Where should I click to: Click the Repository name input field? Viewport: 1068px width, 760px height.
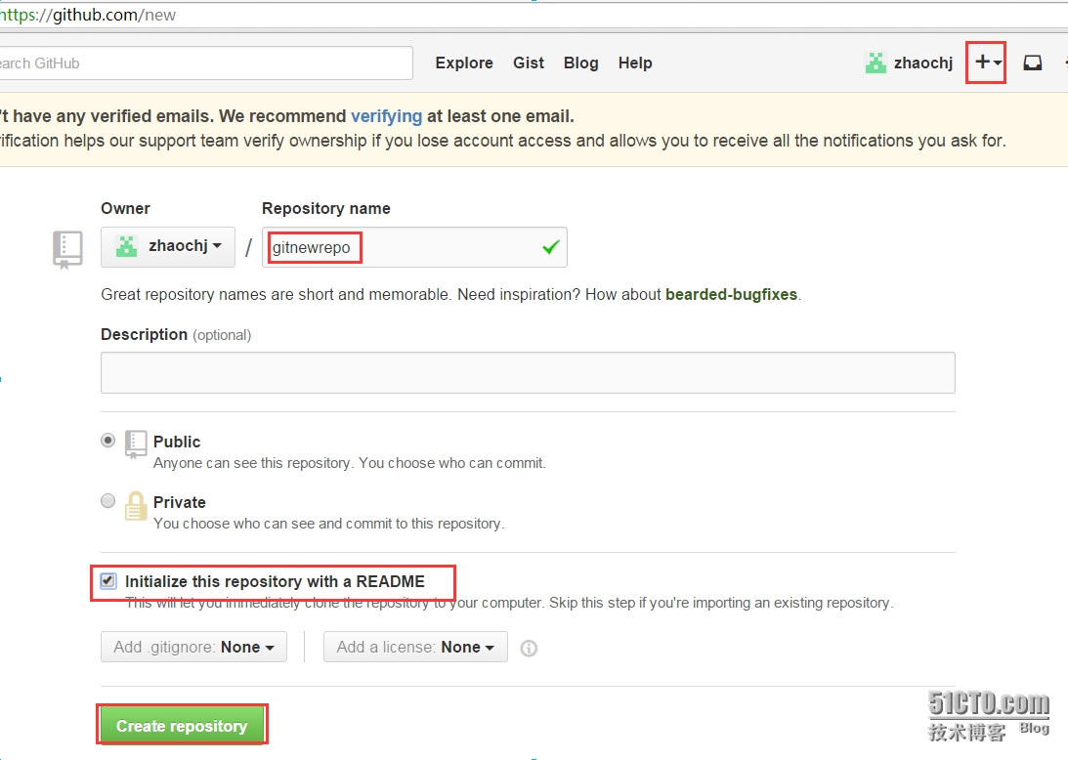[414, 247]
